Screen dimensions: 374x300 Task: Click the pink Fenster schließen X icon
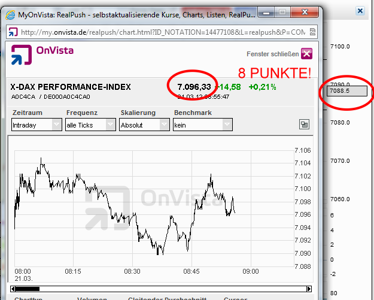[x=307, y=54]
